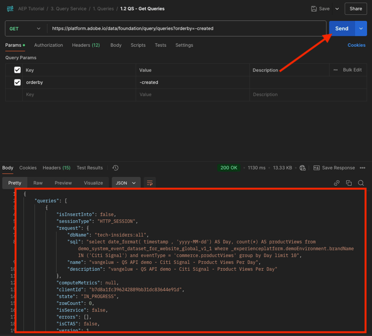This screenshot has height=336, width=372.
Task: Search the response with magnifier icon
Action: coord(361,183)
